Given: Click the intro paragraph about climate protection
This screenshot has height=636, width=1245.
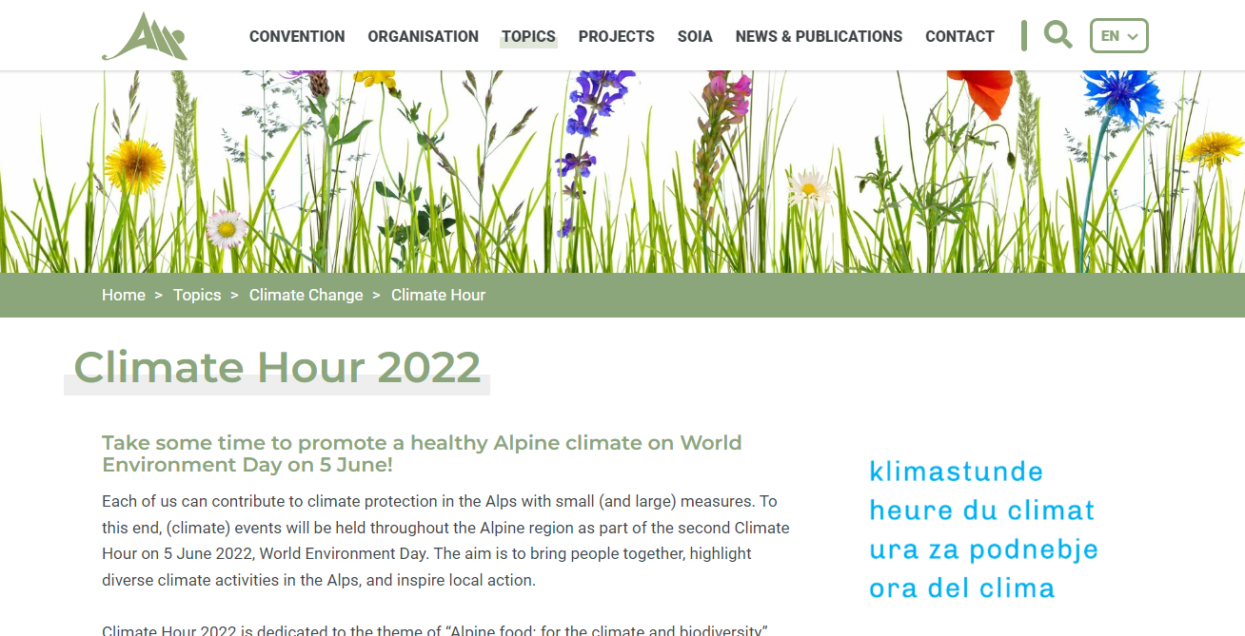Looking at the screenshot, I should tap(445, 540).
